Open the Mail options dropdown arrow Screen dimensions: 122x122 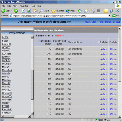point(89,11)
